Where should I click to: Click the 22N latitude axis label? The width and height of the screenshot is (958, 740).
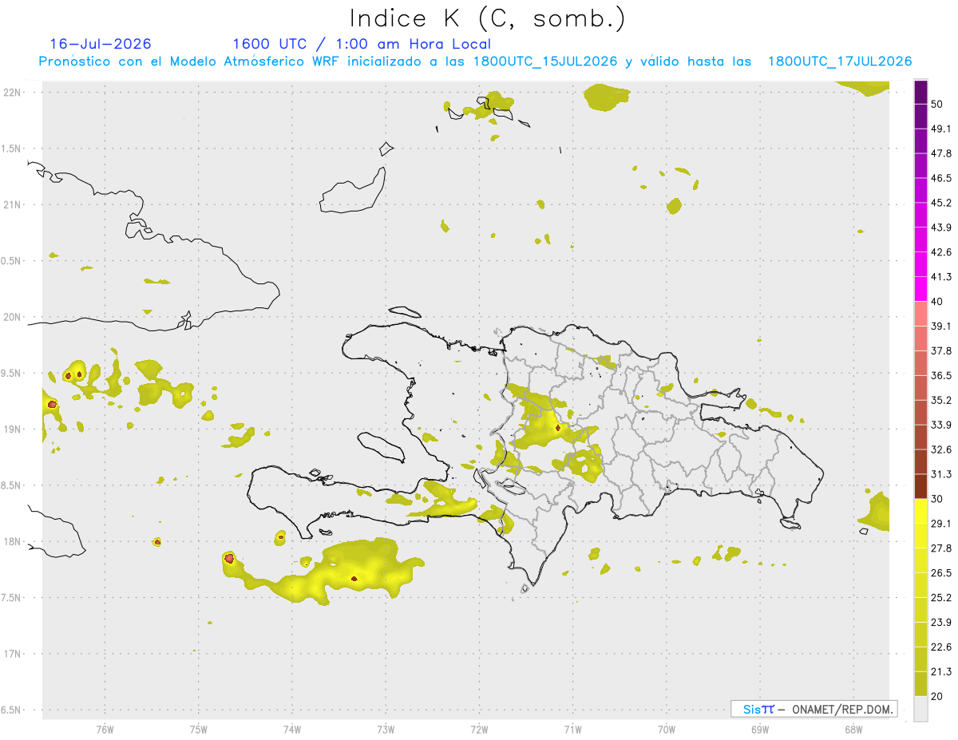(x=13, y=92)
